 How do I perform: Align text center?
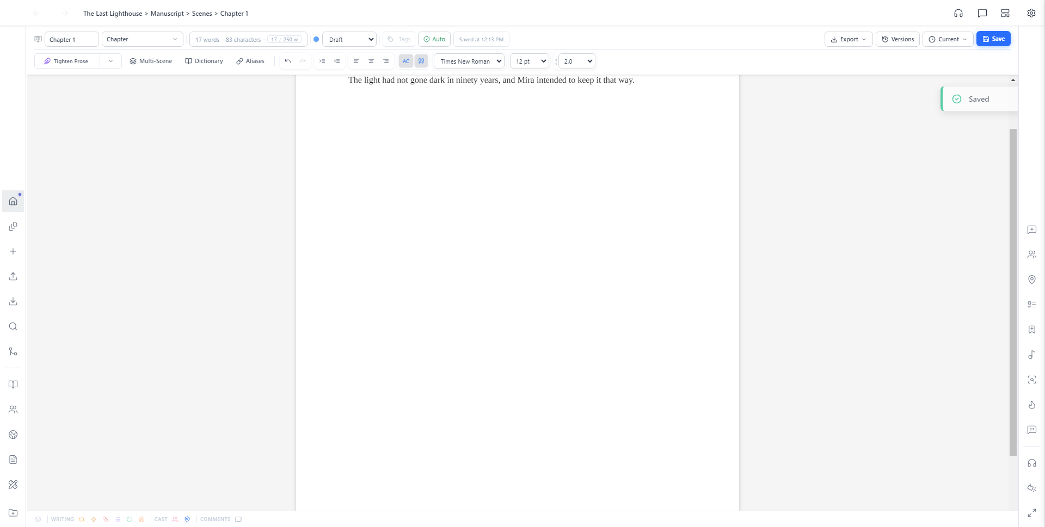pos(371,61)
